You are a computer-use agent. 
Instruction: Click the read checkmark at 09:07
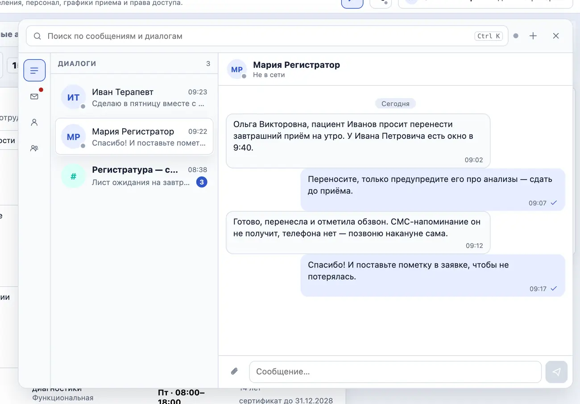554,203
